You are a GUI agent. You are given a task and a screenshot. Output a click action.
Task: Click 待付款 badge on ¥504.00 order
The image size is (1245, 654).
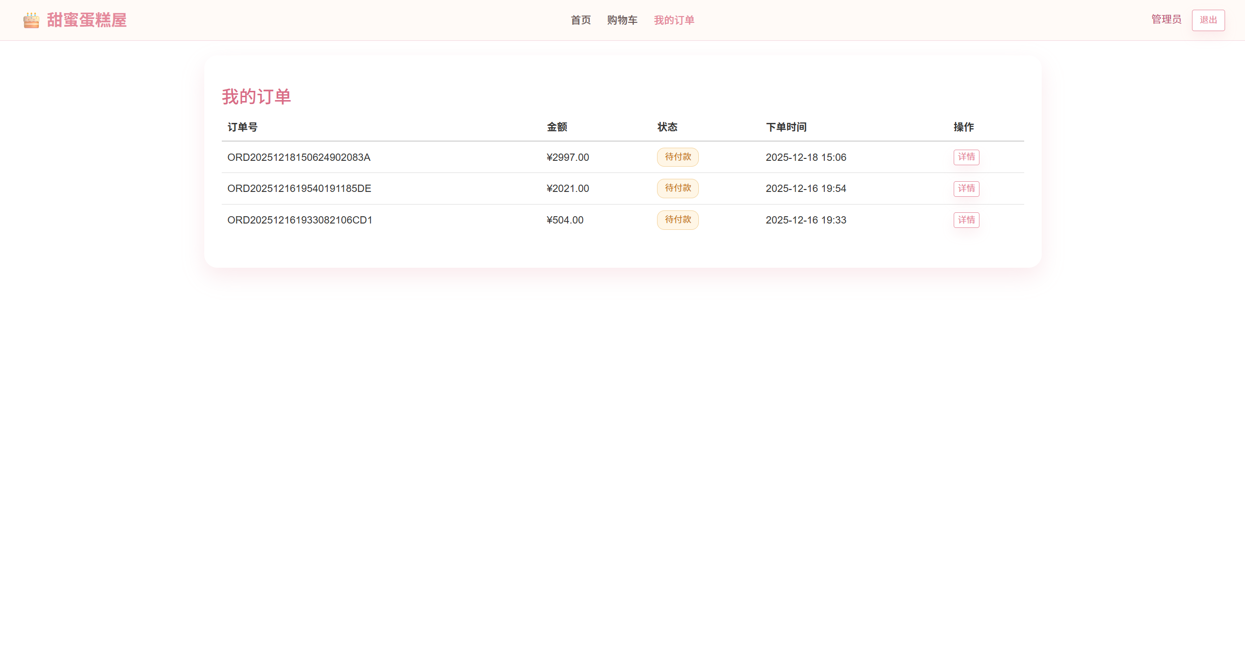pyautogui.click(x=677, y=220)
